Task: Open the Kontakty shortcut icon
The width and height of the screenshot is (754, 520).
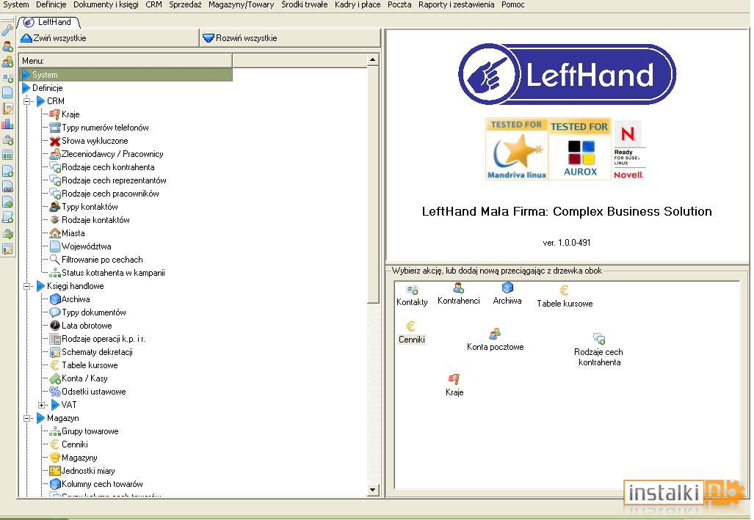Action: click(412, 290)
